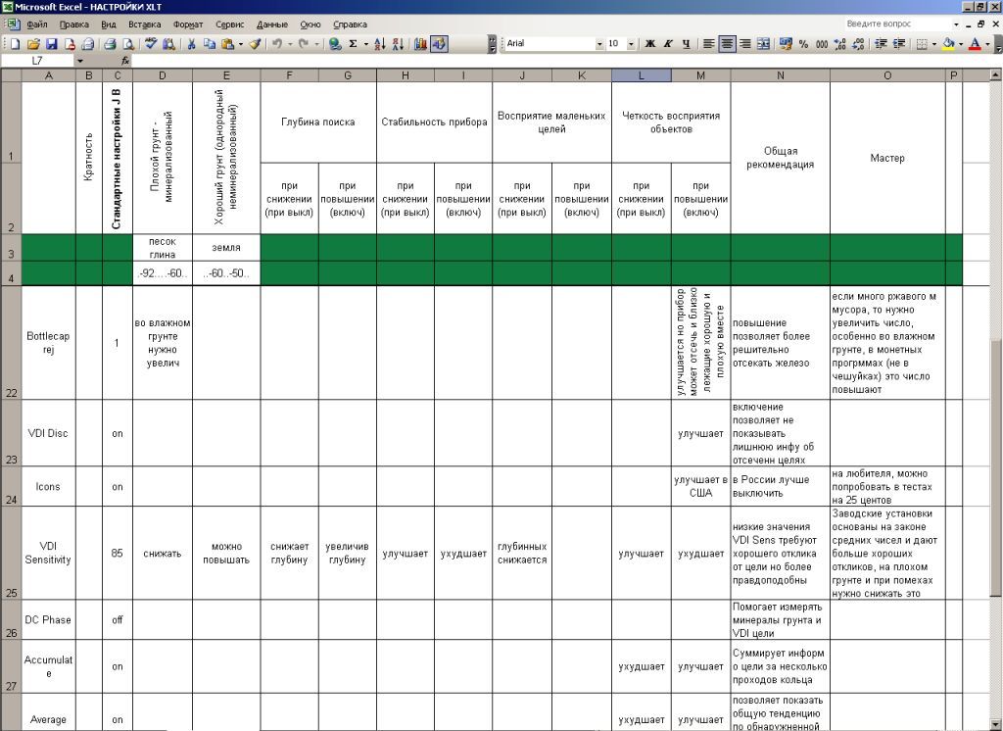
Task: Click the AutoSum sigma icon
Action: pyautogui.click(x=353, y=44)
